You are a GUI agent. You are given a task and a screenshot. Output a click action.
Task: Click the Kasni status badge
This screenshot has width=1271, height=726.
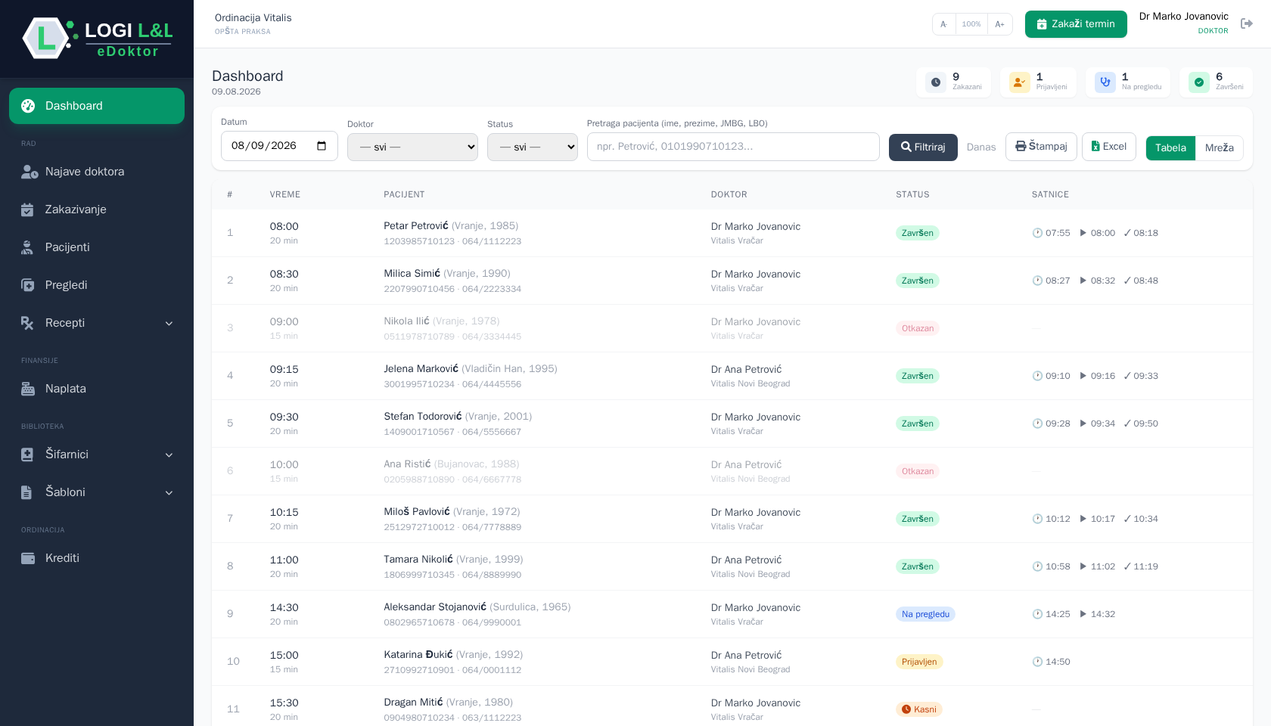919,709
